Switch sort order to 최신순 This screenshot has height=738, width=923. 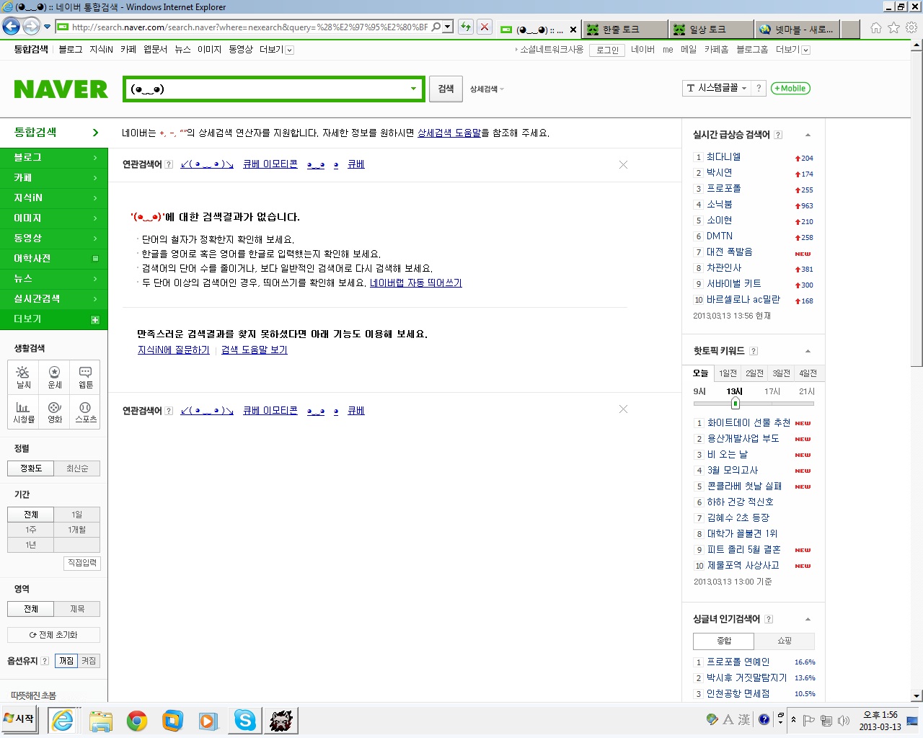(77, 468)
